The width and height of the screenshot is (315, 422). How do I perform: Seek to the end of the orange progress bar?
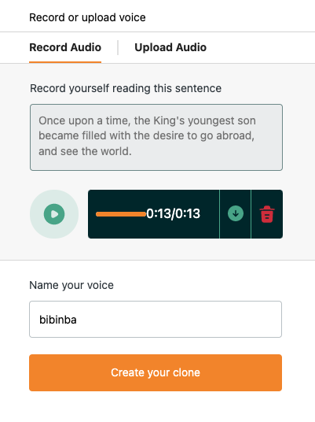tap(145, 214)
